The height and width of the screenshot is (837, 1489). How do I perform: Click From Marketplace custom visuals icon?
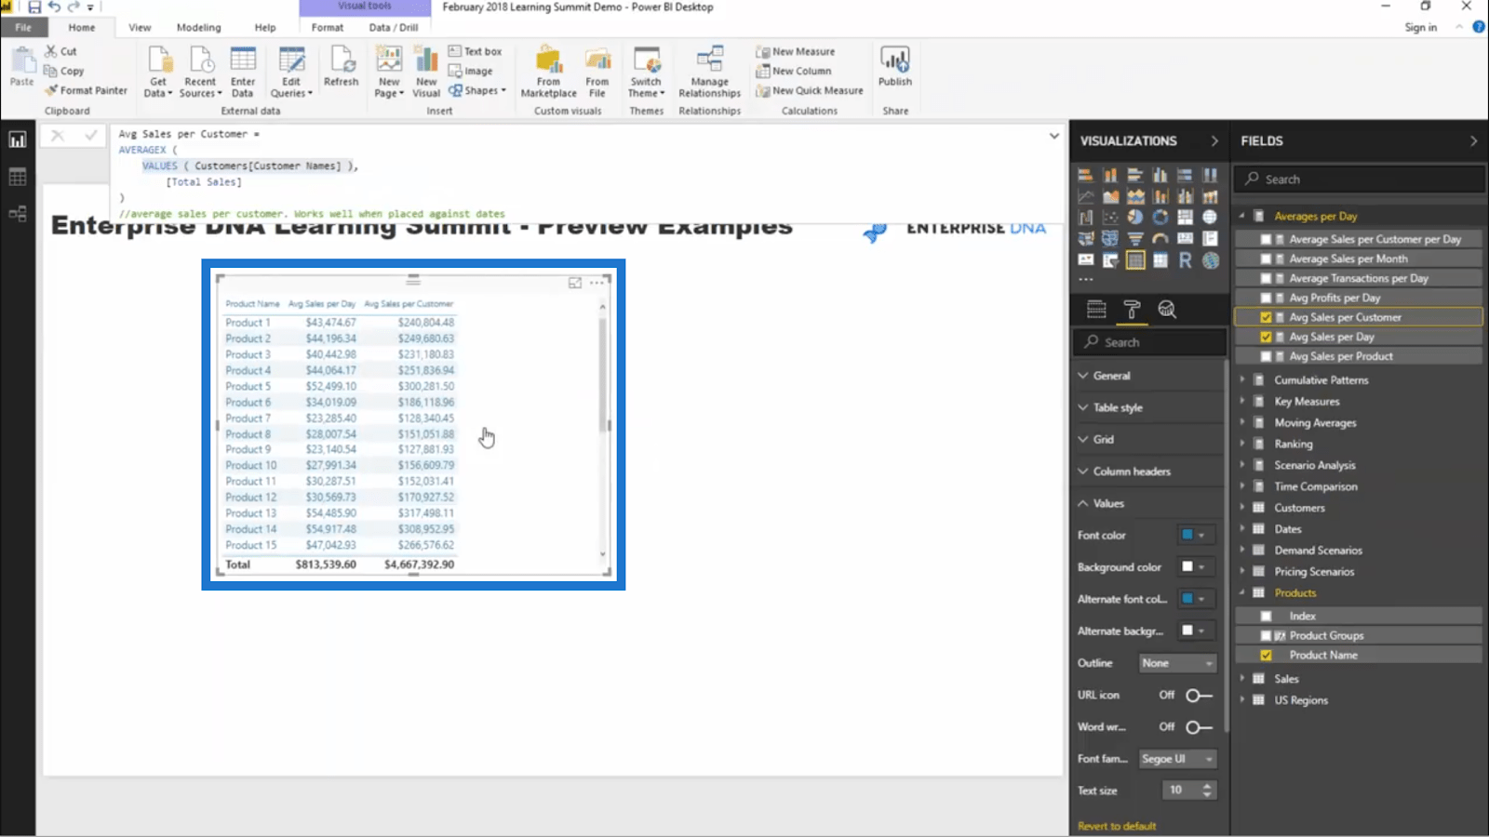[x=549, y=71]
